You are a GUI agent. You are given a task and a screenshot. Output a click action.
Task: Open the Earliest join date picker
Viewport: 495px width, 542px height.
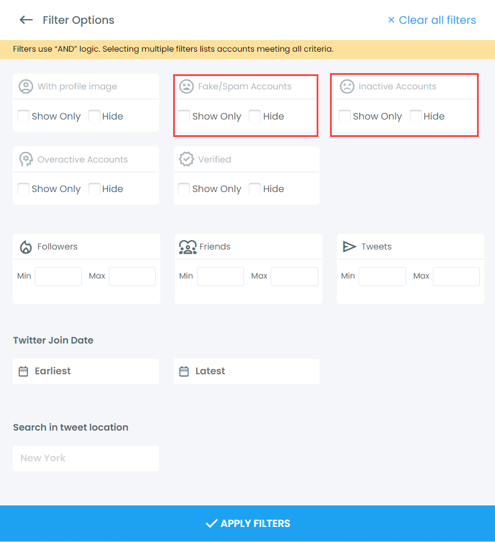(x=85, y=371)
